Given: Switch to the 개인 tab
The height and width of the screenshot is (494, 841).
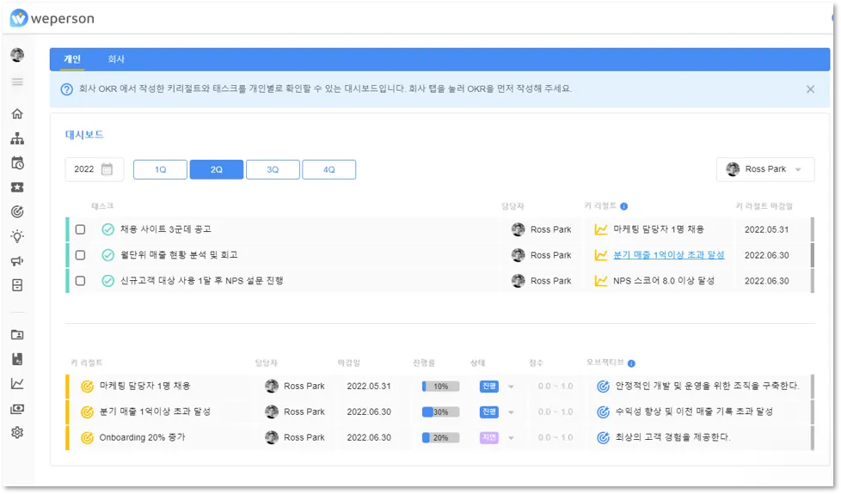Looking at the screenshot, I should [72, 59].
